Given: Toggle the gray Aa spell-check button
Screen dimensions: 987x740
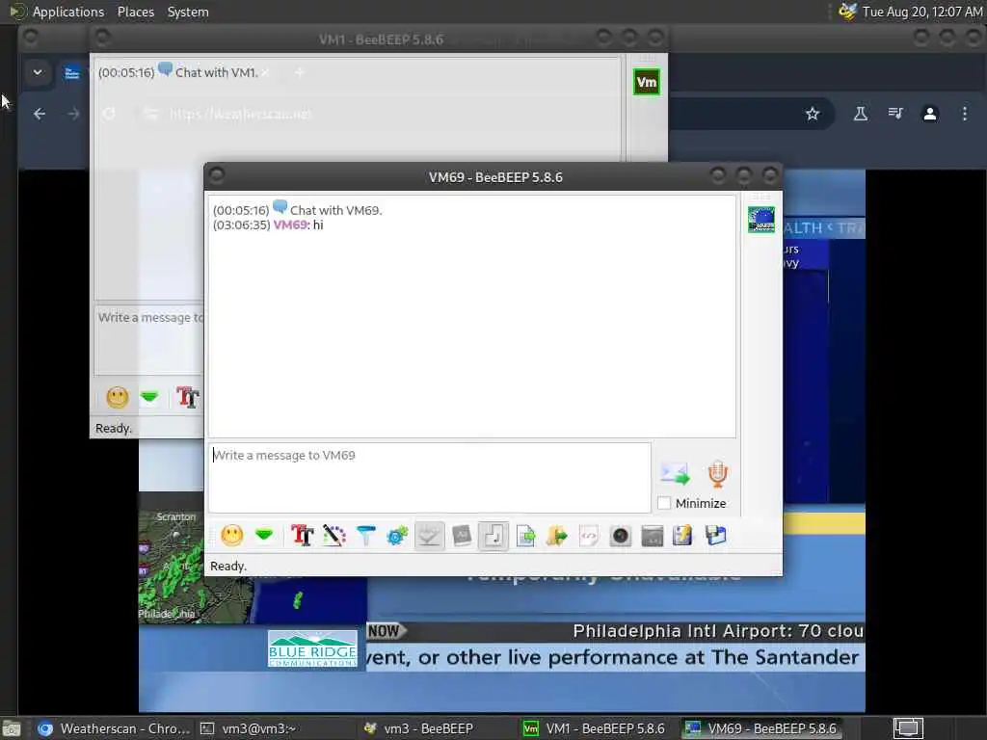Looking at the screenshot, I should click(462, 536).
